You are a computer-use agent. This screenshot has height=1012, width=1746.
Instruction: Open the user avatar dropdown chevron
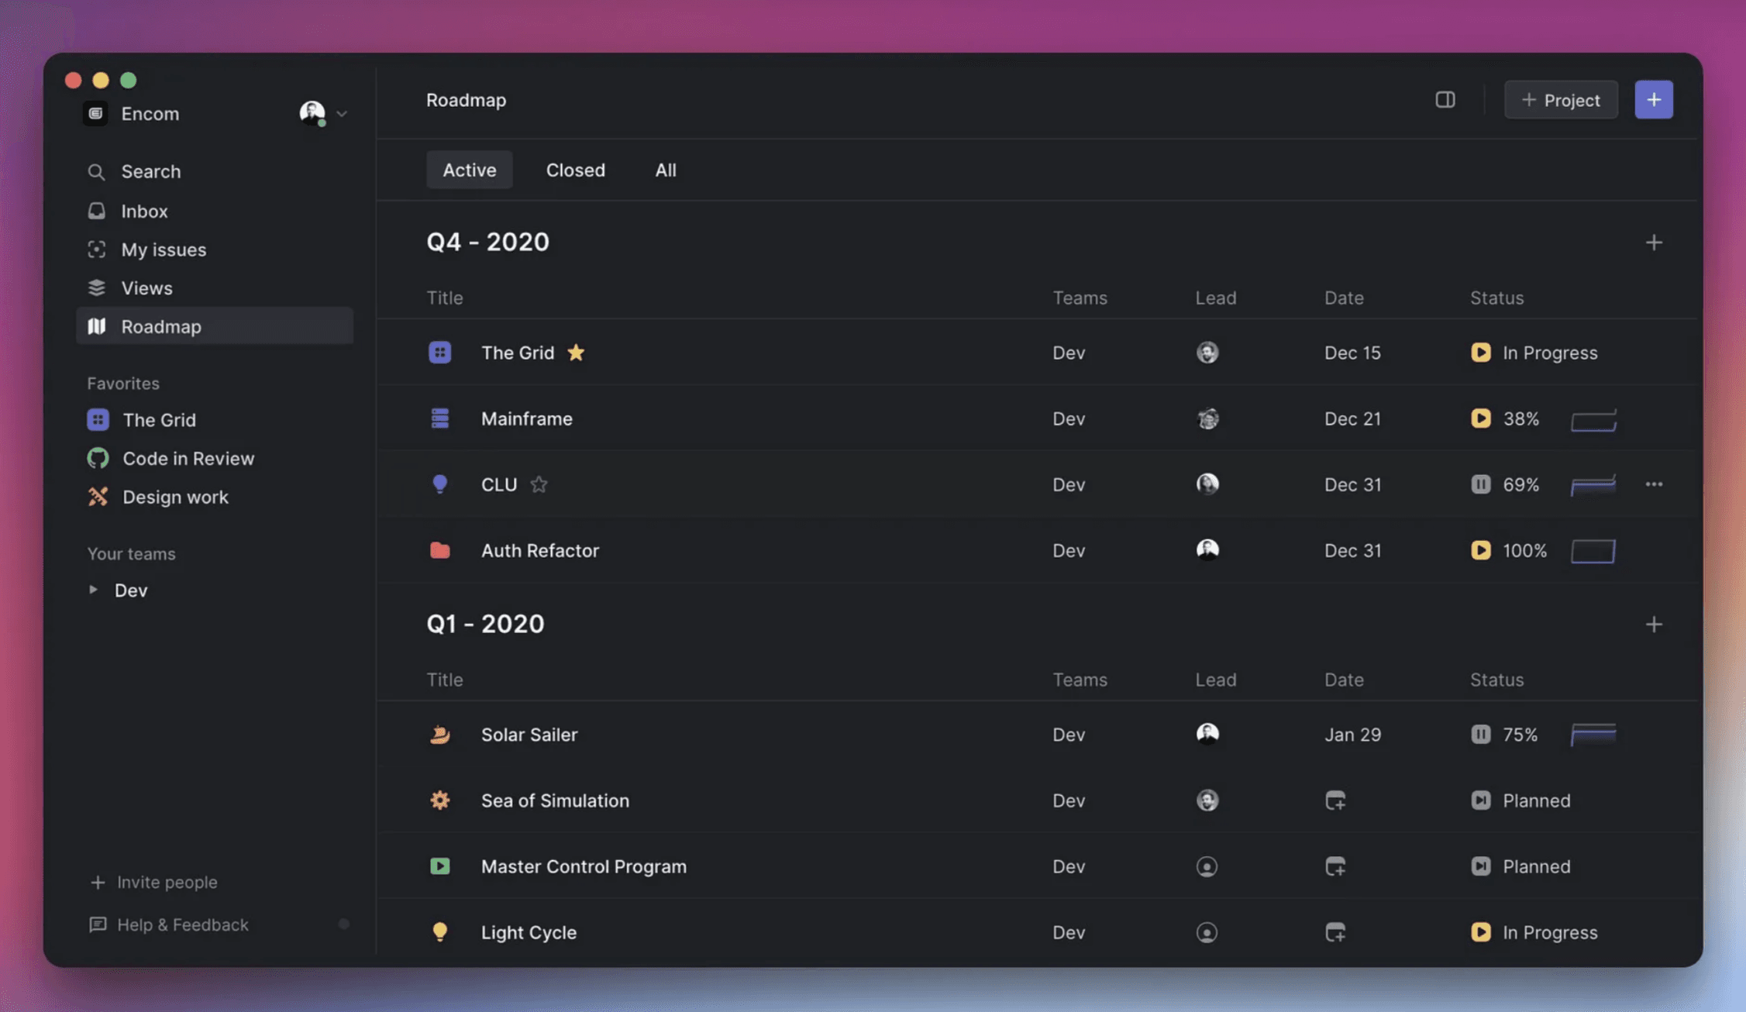click(x=342, y=114)
